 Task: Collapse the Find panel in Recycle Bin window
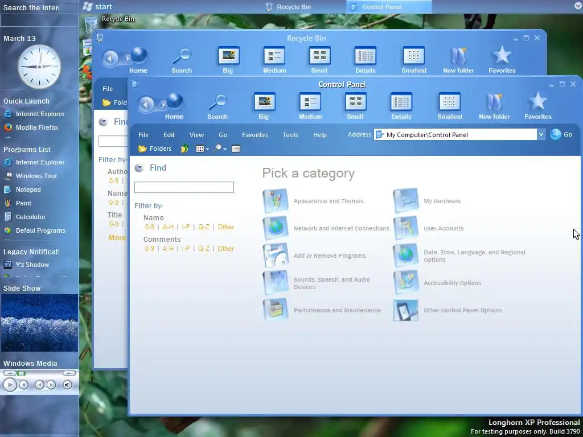103,122
